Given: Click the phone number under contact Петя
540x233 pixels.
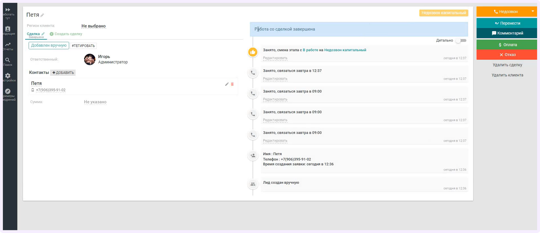Looking at the screenshot, I should (51, 90).
